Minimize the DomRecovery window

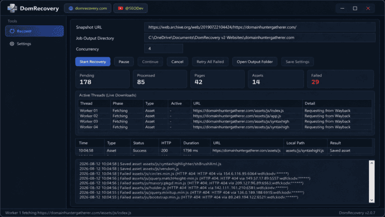click(342, 8)
